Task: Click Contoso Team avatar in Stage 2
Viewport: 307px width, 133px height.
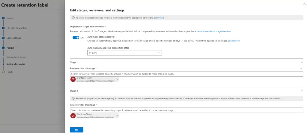Action: (x=73, y=116)
